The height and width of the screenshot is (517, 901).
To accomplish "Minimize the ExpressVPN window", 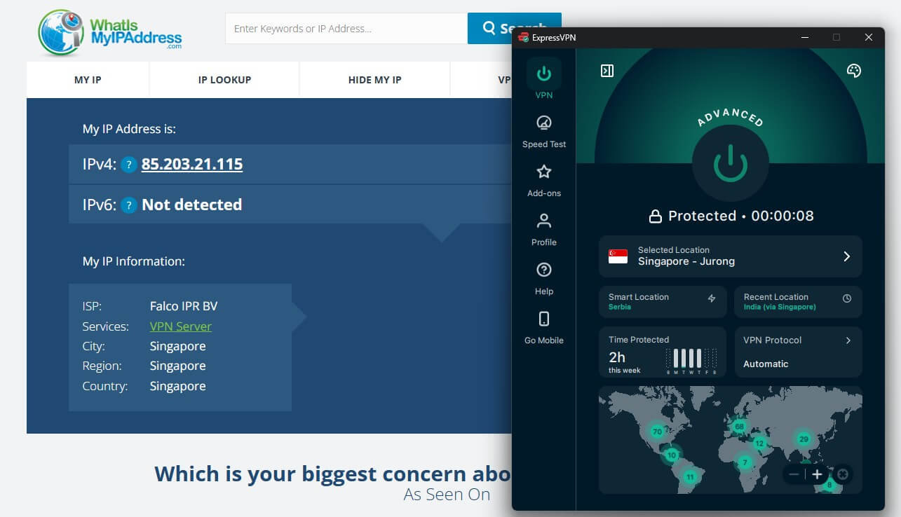I will pyautogui.click(x=804, y=37).
